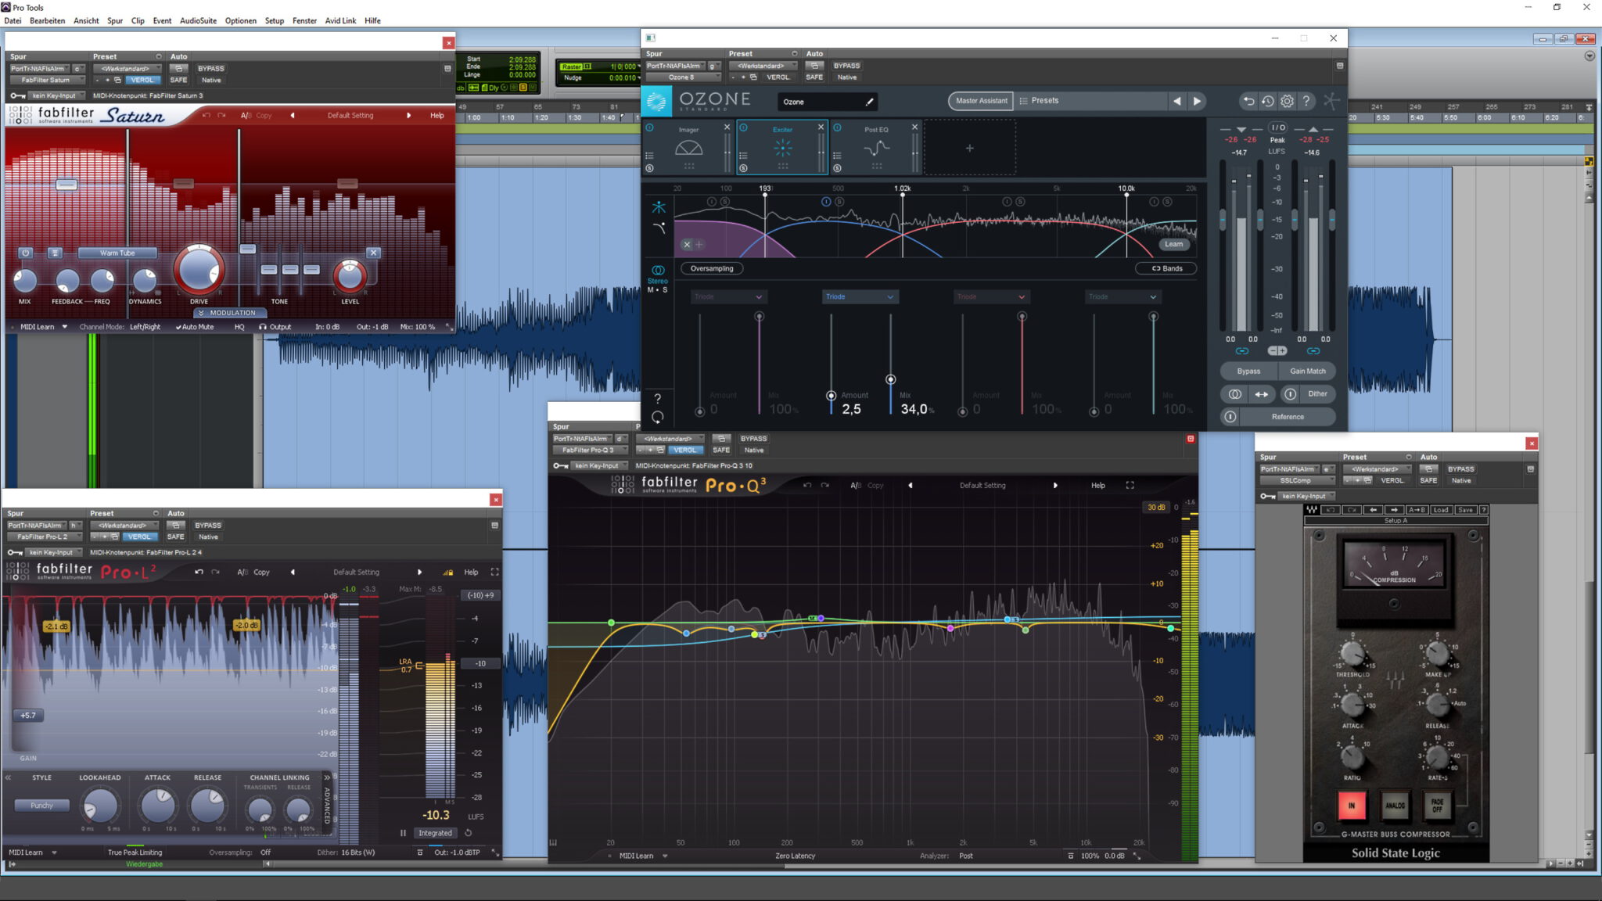Toggle the Reference power button in Ozone

(1230, 417)
